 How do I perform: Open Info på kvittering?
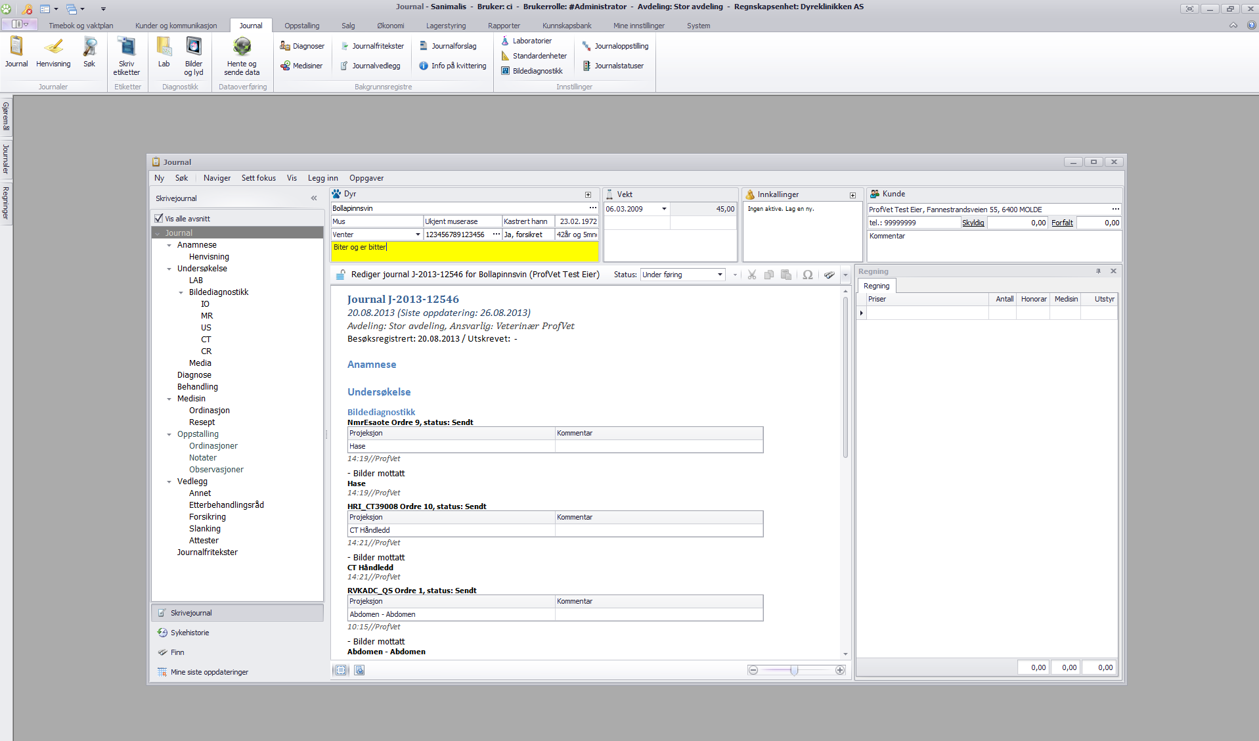pos(453,66)
